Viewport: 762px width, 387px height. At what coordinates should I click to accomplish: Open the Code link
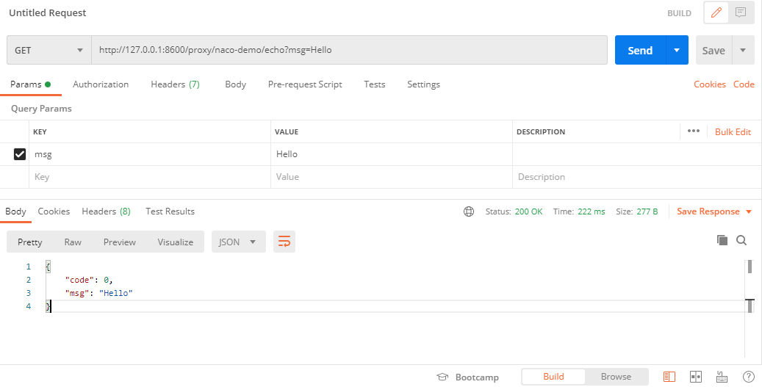(744, 84)
